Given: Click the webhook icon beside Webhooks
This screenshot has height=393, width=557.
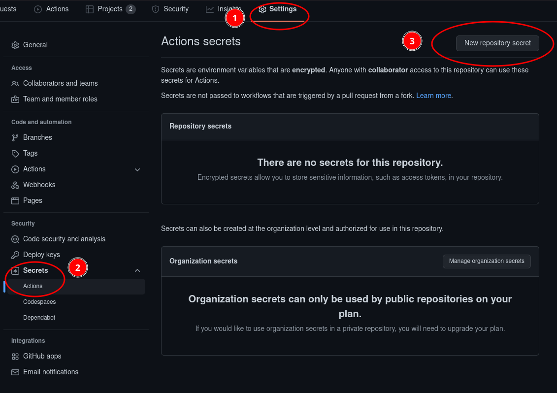Looking at the screenshot, I should 15,185.
